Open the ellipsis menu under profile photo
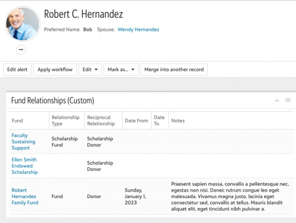296x223 pixels. point(21,50)
